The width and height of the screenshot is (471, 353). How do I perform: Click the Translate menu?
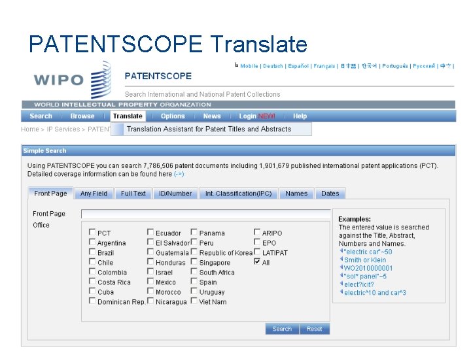coord(128,116)
